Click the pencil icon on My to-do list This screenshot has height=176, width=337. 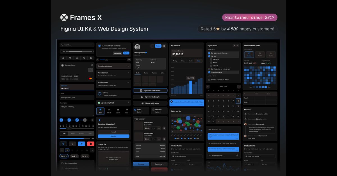coord(234,46)
